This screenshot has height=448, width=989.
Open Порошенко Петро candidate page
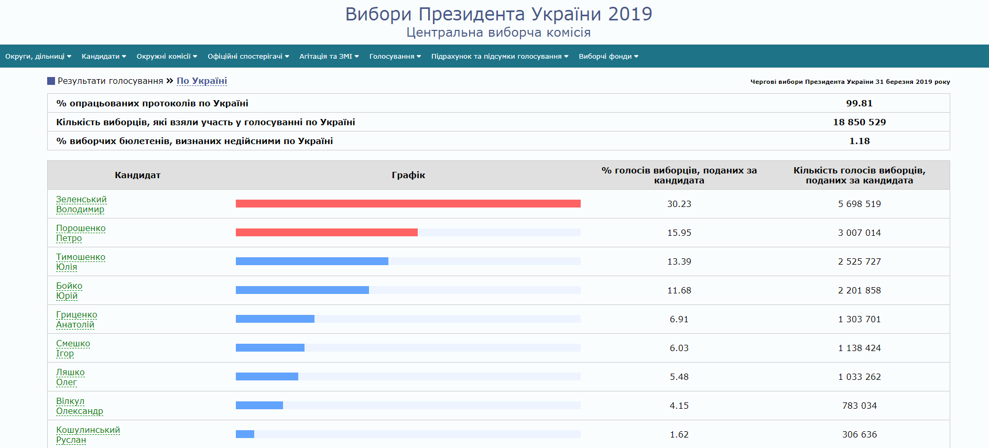[81, 233]
